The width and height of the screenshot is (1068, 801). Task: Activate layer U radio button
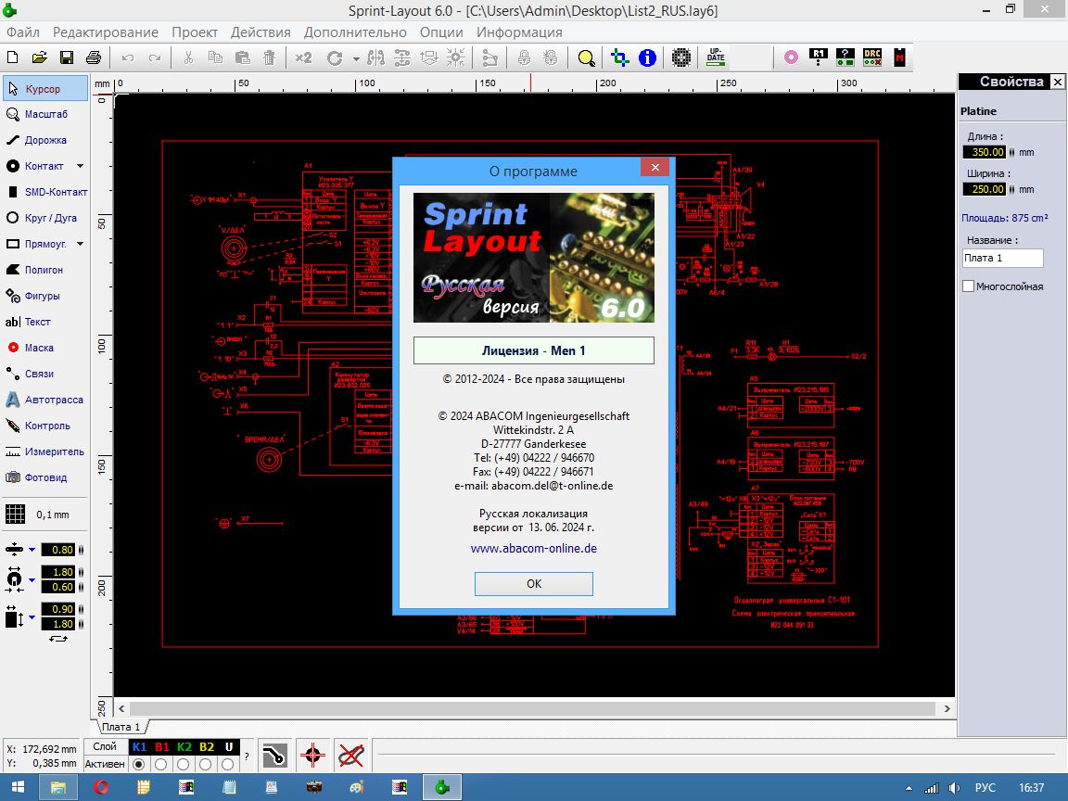[228, 764]
